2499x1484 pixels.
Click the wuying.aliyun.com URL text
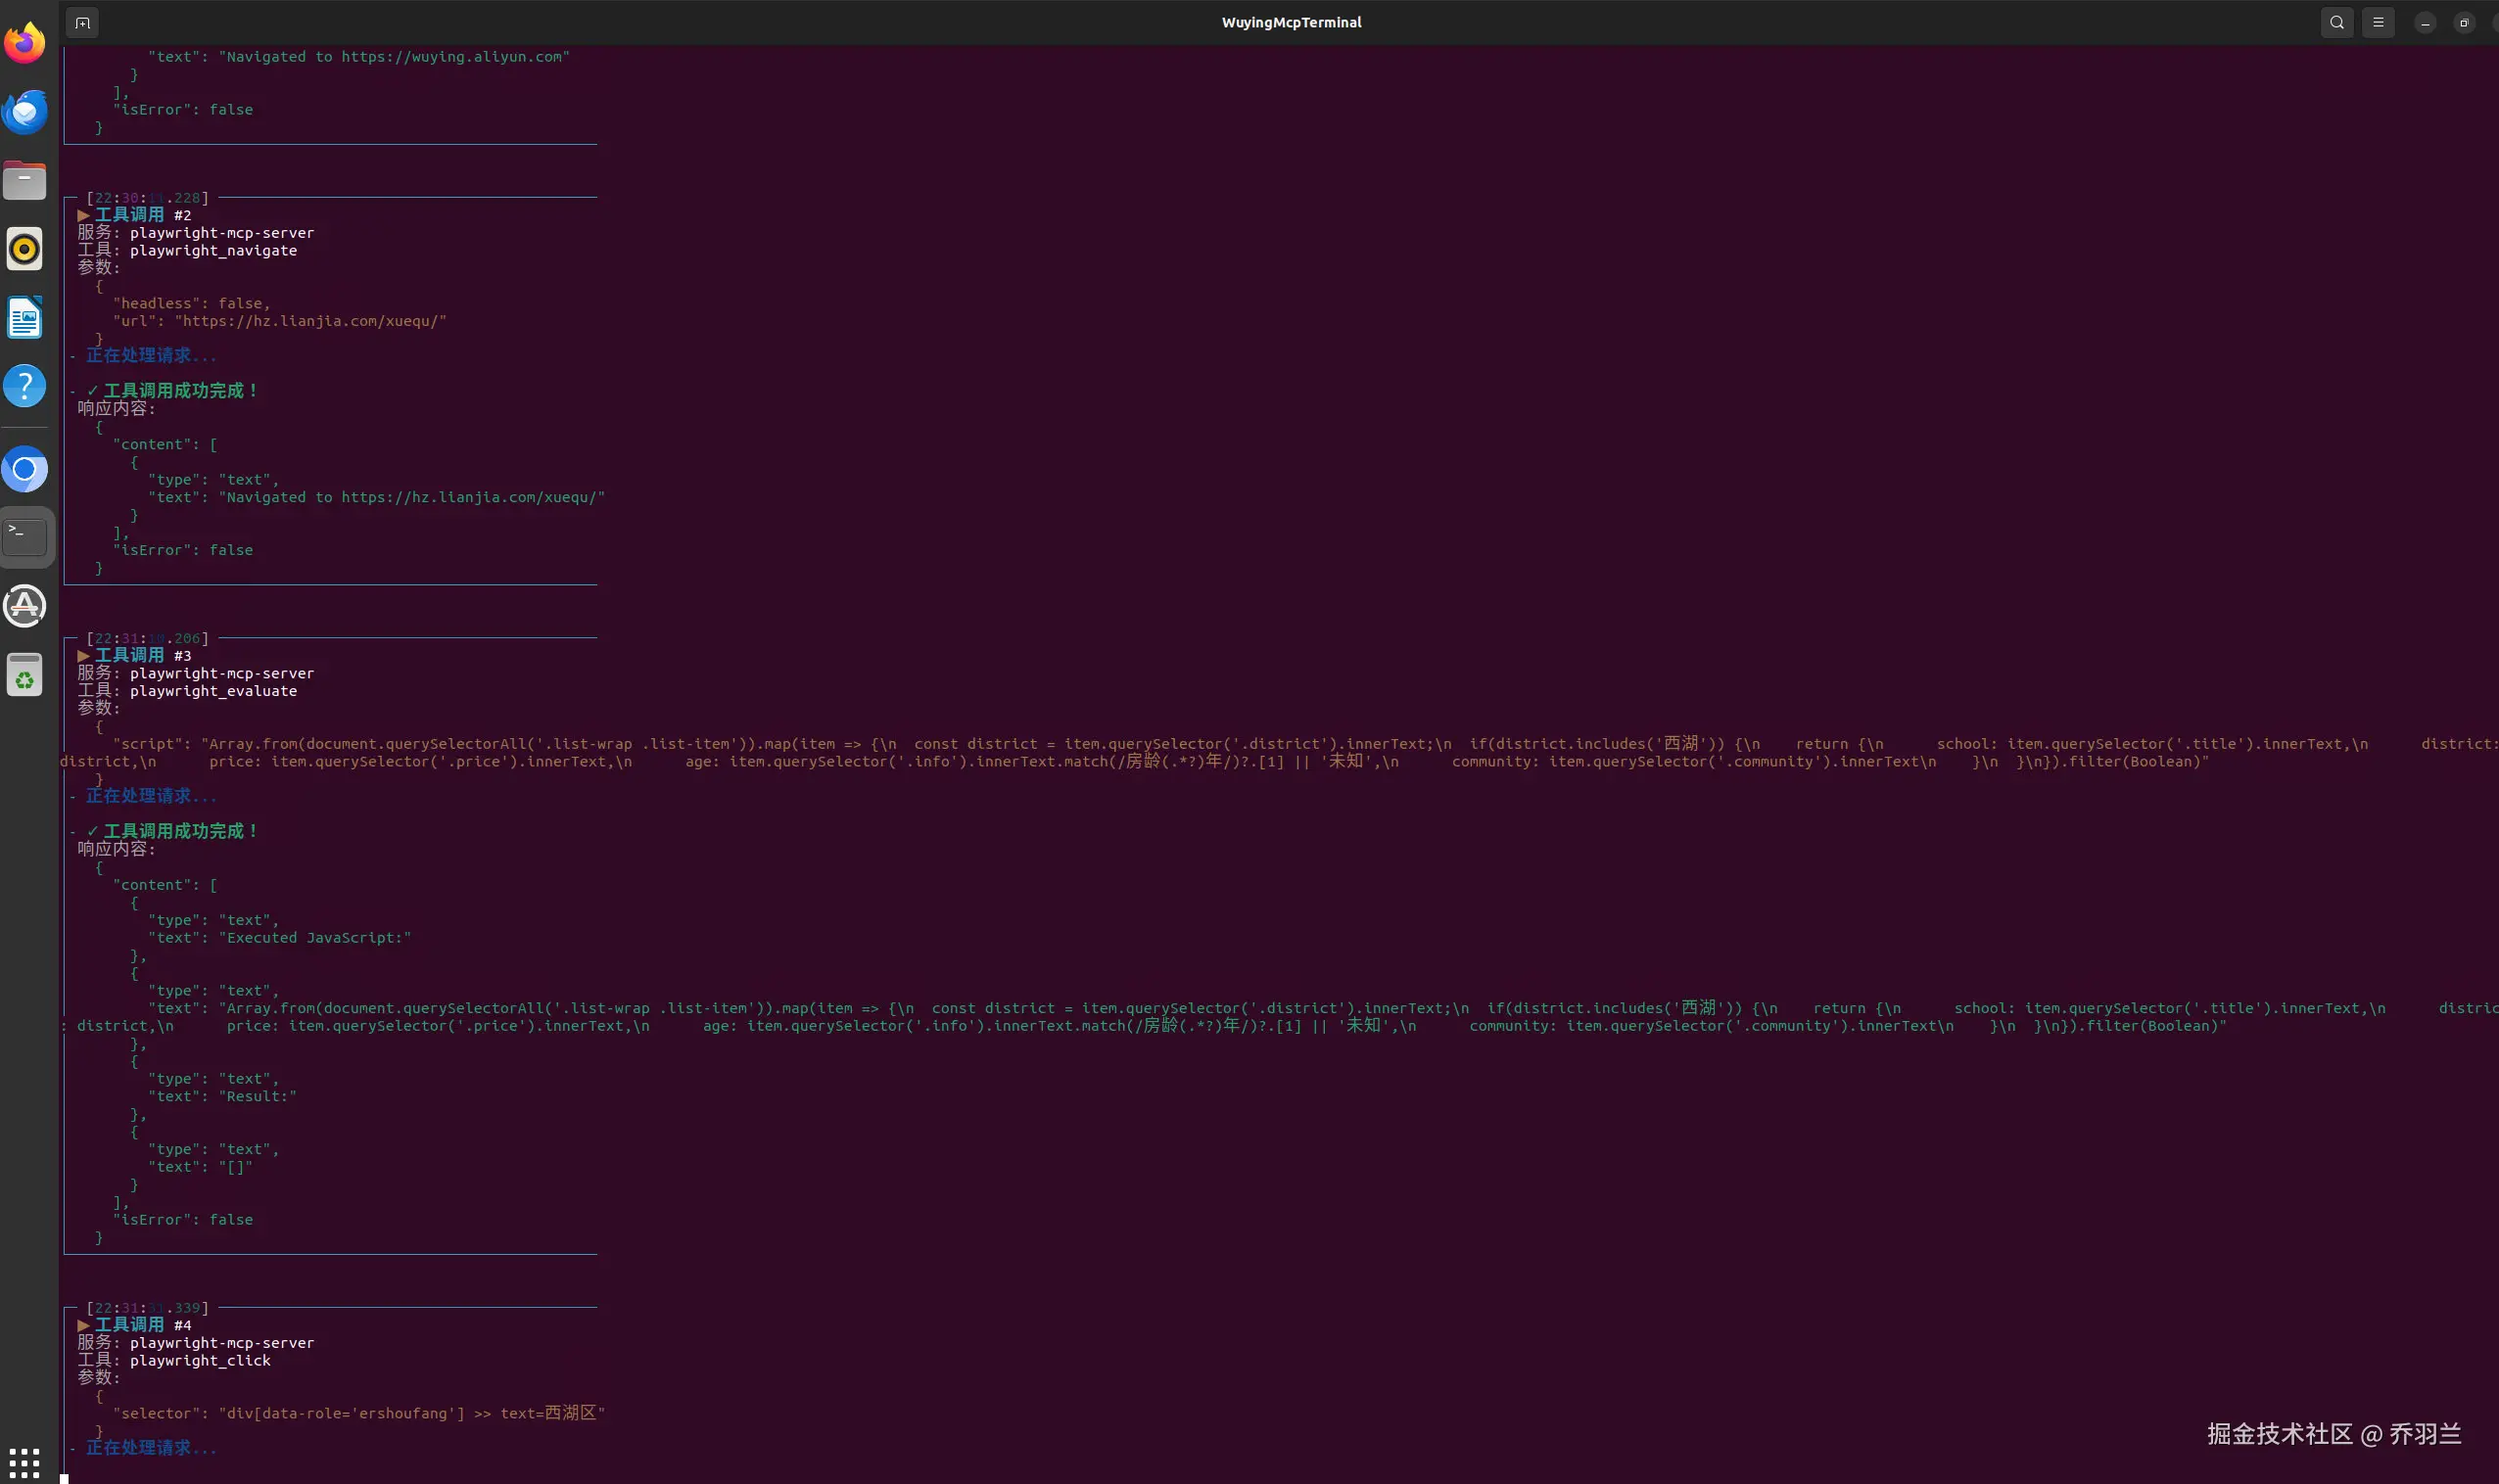pos(452,57)
